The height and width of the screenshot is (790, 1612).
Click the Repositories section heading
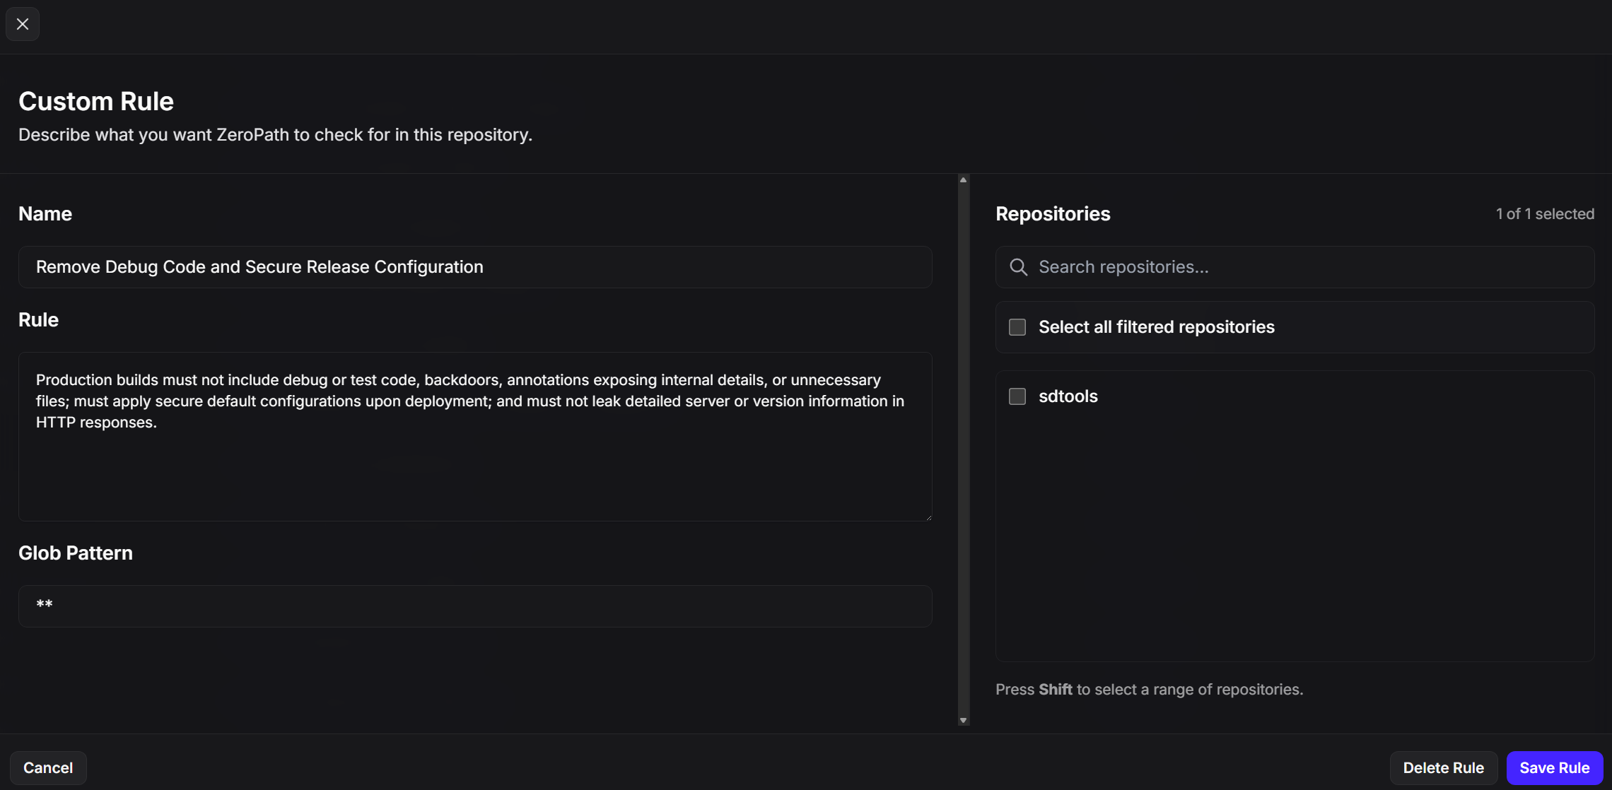point(1052,214)
